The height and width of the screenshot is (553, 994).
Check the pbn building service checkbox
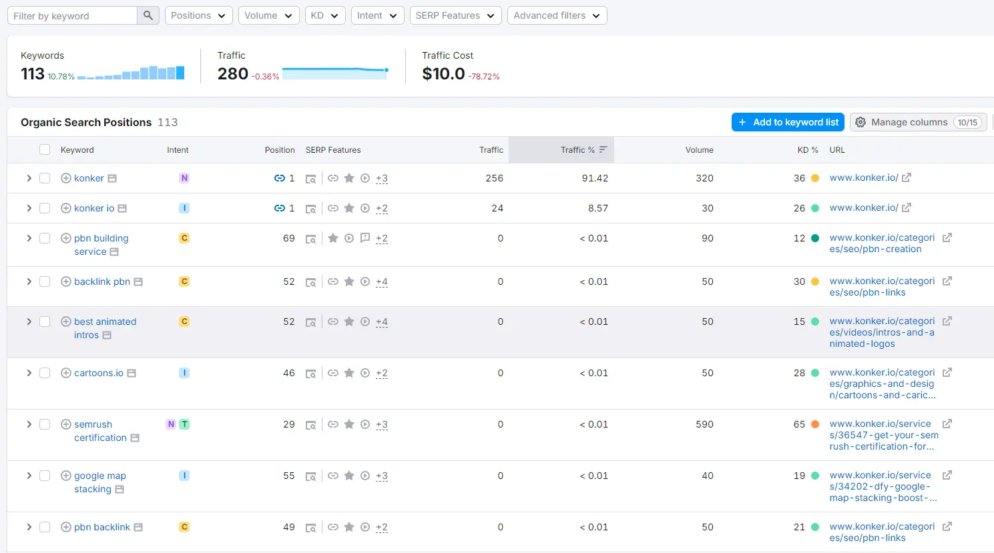pyautogui.click(x=45, y=238)
